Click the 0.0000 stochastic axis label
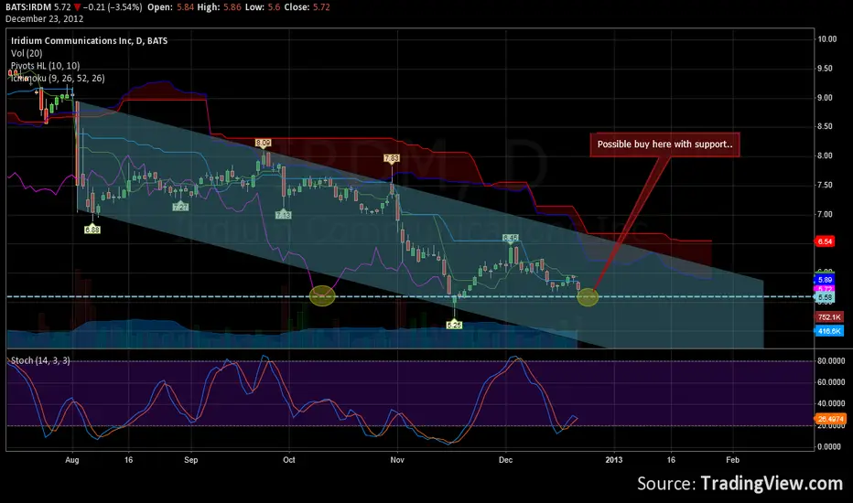The image size is (853, 503). coord(829,447)
